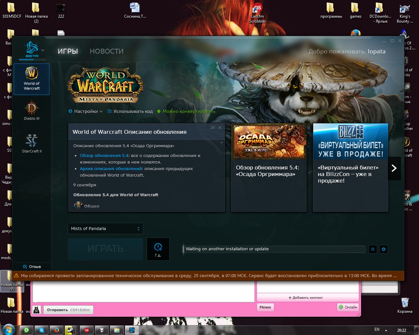Screen dimensions: 419x335
Task: Open the Настройки dropdown
Action: click(x=85, y=111)
